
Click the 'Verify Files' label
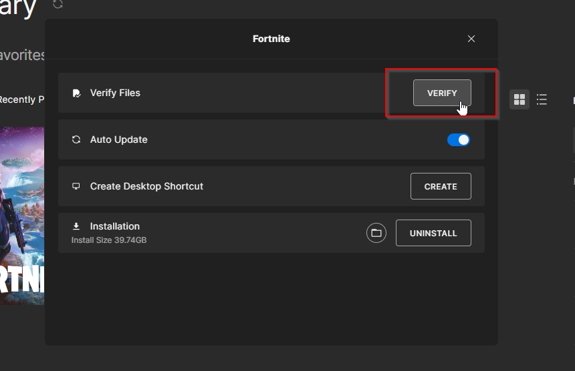pos(115,93)
